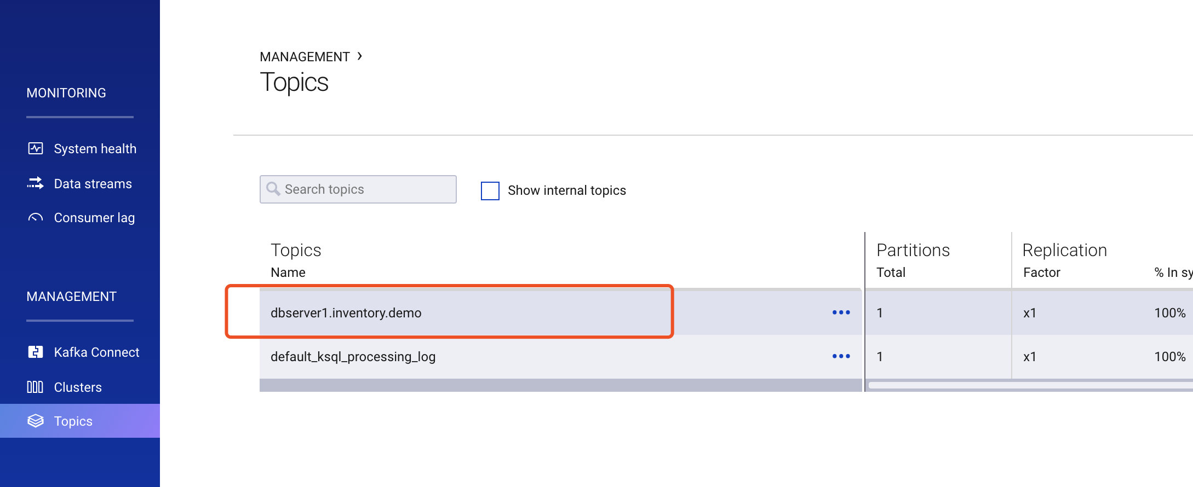Enable Show internal topics checkbox
This screenshot has height=487, width=1193.
[490, 190]
